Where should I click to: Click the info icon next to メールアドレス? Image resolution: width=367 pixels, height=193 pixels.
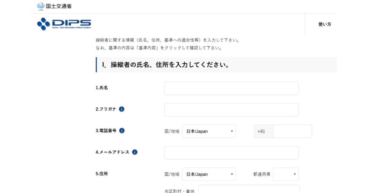(x=135, y=152)
